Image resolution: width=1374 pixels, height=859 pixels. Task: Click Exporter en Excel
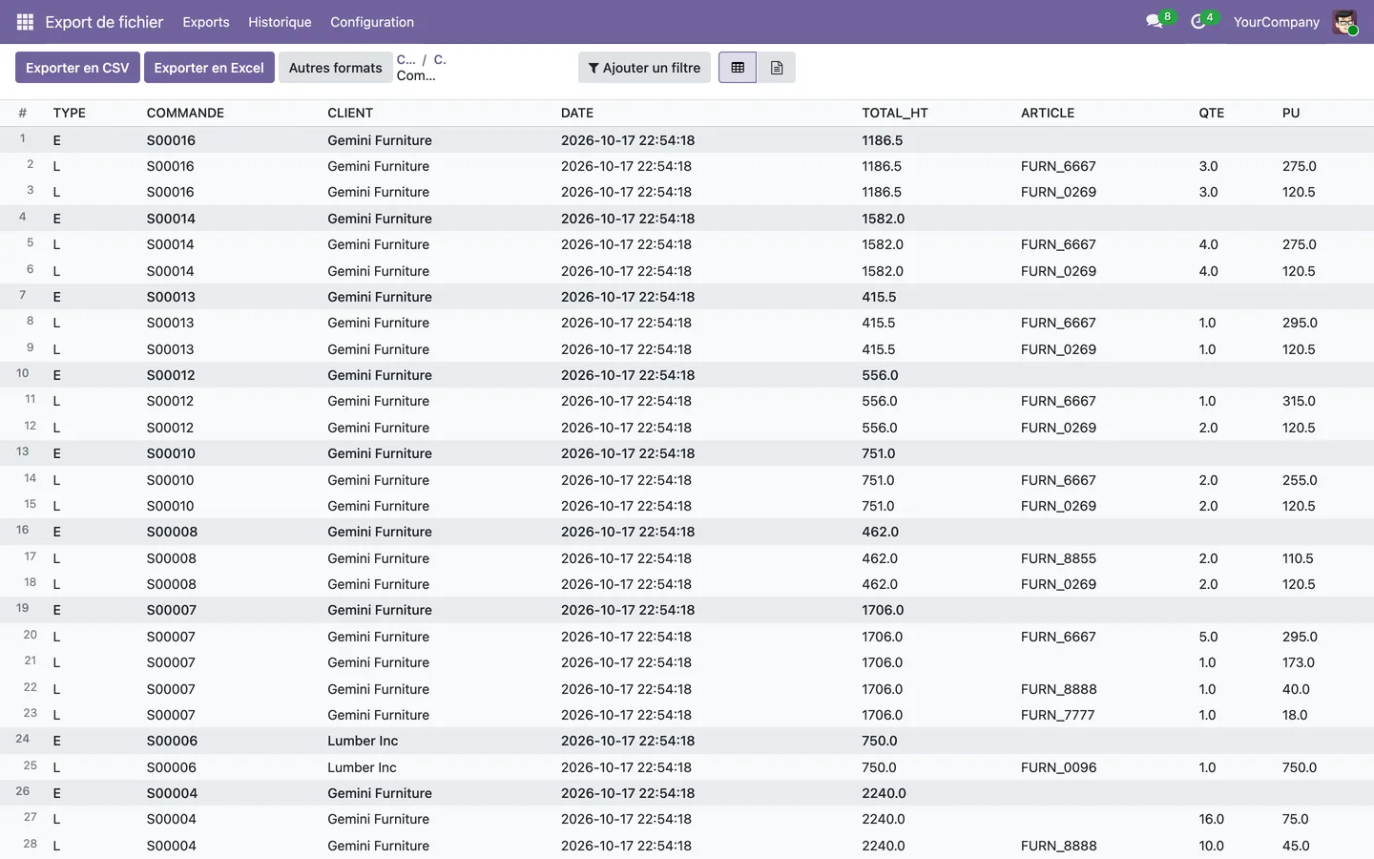[x=209, y=68]
